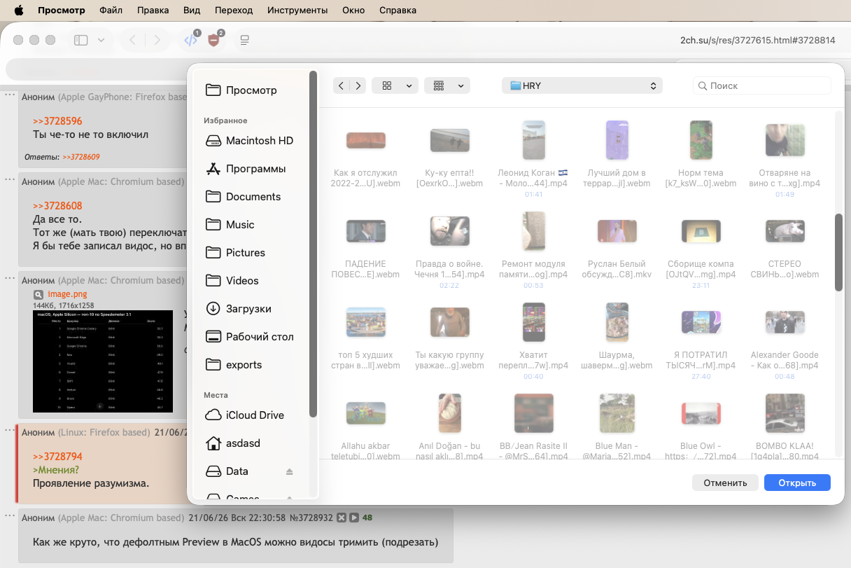Open the red shield blocker extension

point(215,40)
